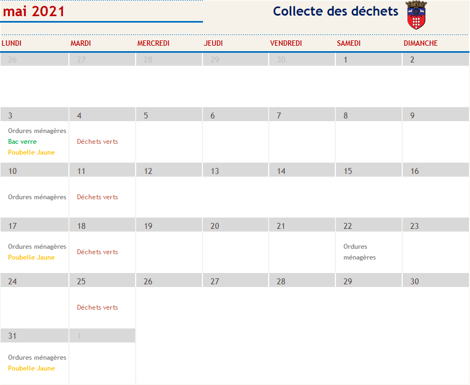Select the DIMANCHE column header
470x385 pixels.
(420, 43)
